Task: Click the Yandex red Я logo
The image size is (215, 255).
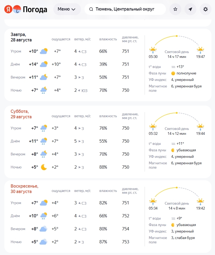Action: (8, 9)
